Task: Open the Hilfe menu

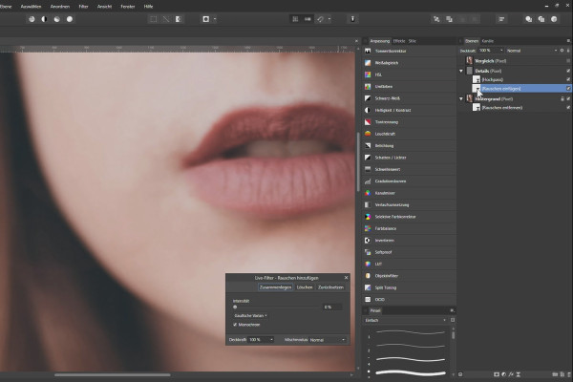Action: (x=148, y=7)
